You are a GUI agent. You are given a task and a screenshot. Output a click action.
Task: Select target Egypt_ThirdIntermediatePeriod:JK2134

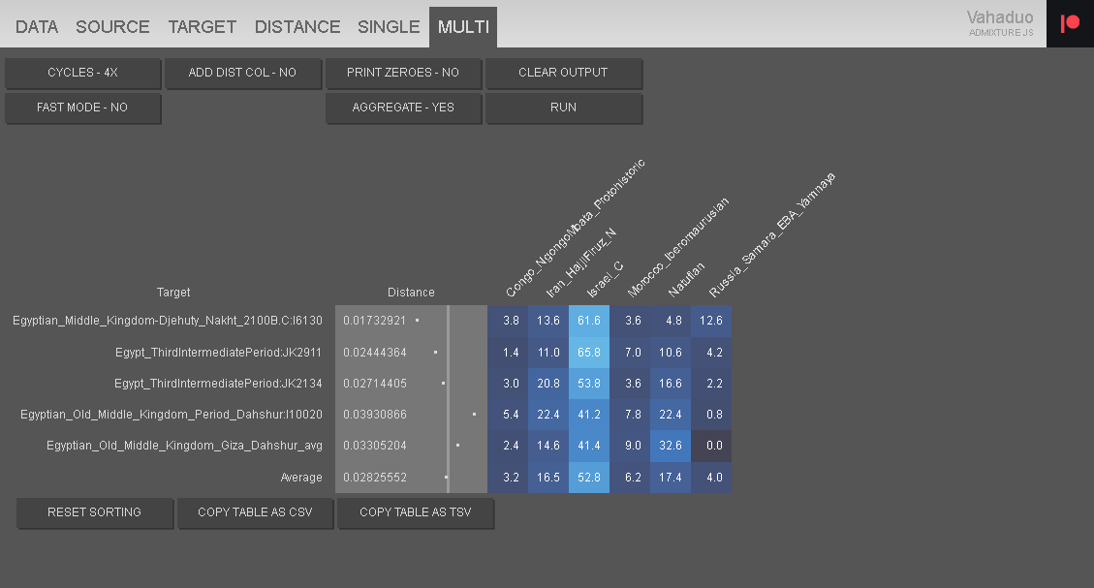click(x=218, y=384)
